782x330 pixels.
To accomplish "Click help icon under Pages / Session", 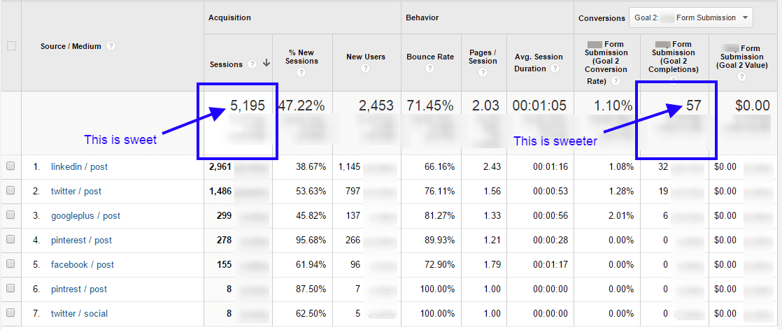I will [483, 73].
